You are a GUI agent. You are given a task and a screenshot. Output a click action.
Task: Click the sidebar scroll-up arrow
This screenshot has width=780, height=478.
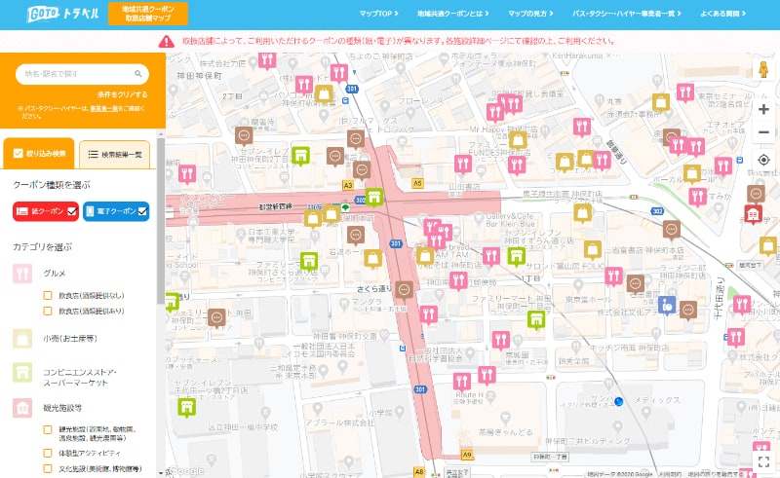point(161,133)
